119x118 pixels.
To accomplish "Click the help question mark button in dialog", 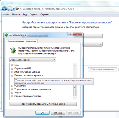I will [70, 34].
